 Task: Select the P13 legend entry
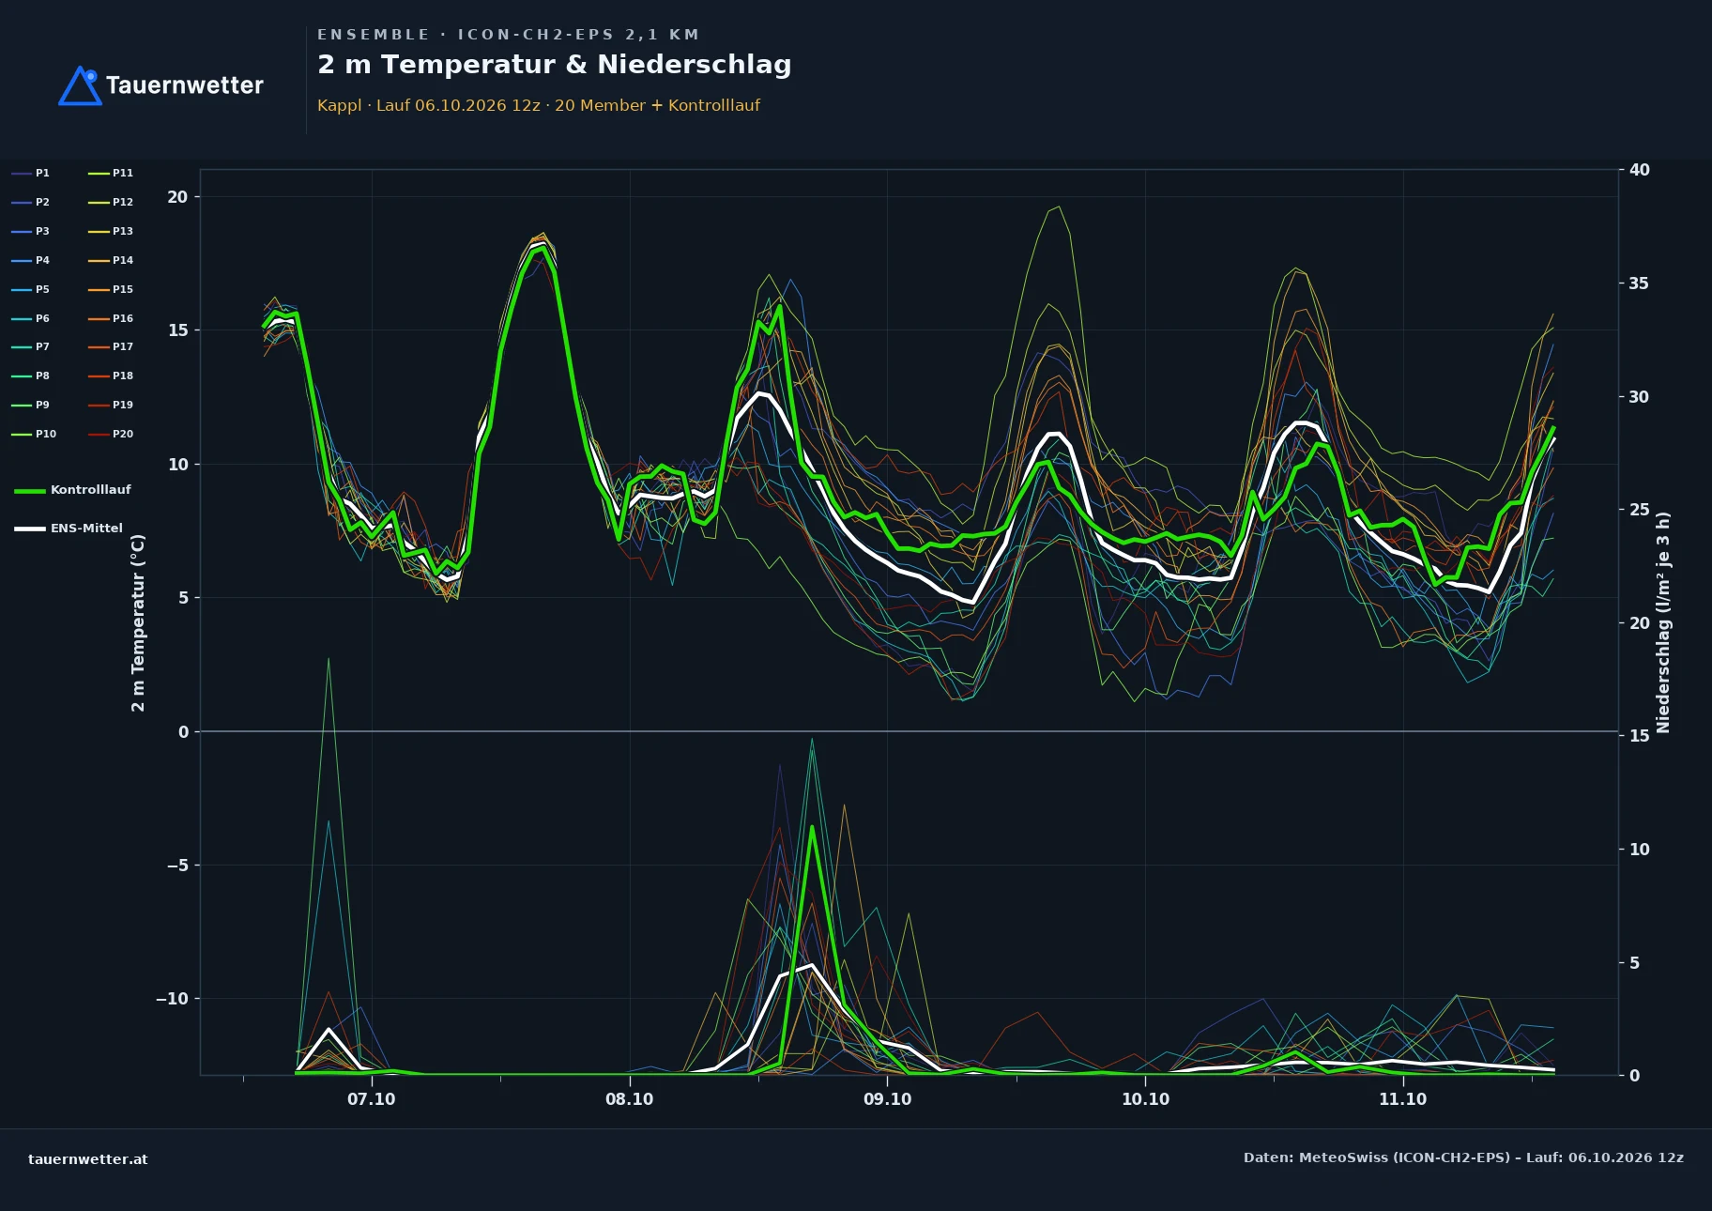[x=111, y=231]
